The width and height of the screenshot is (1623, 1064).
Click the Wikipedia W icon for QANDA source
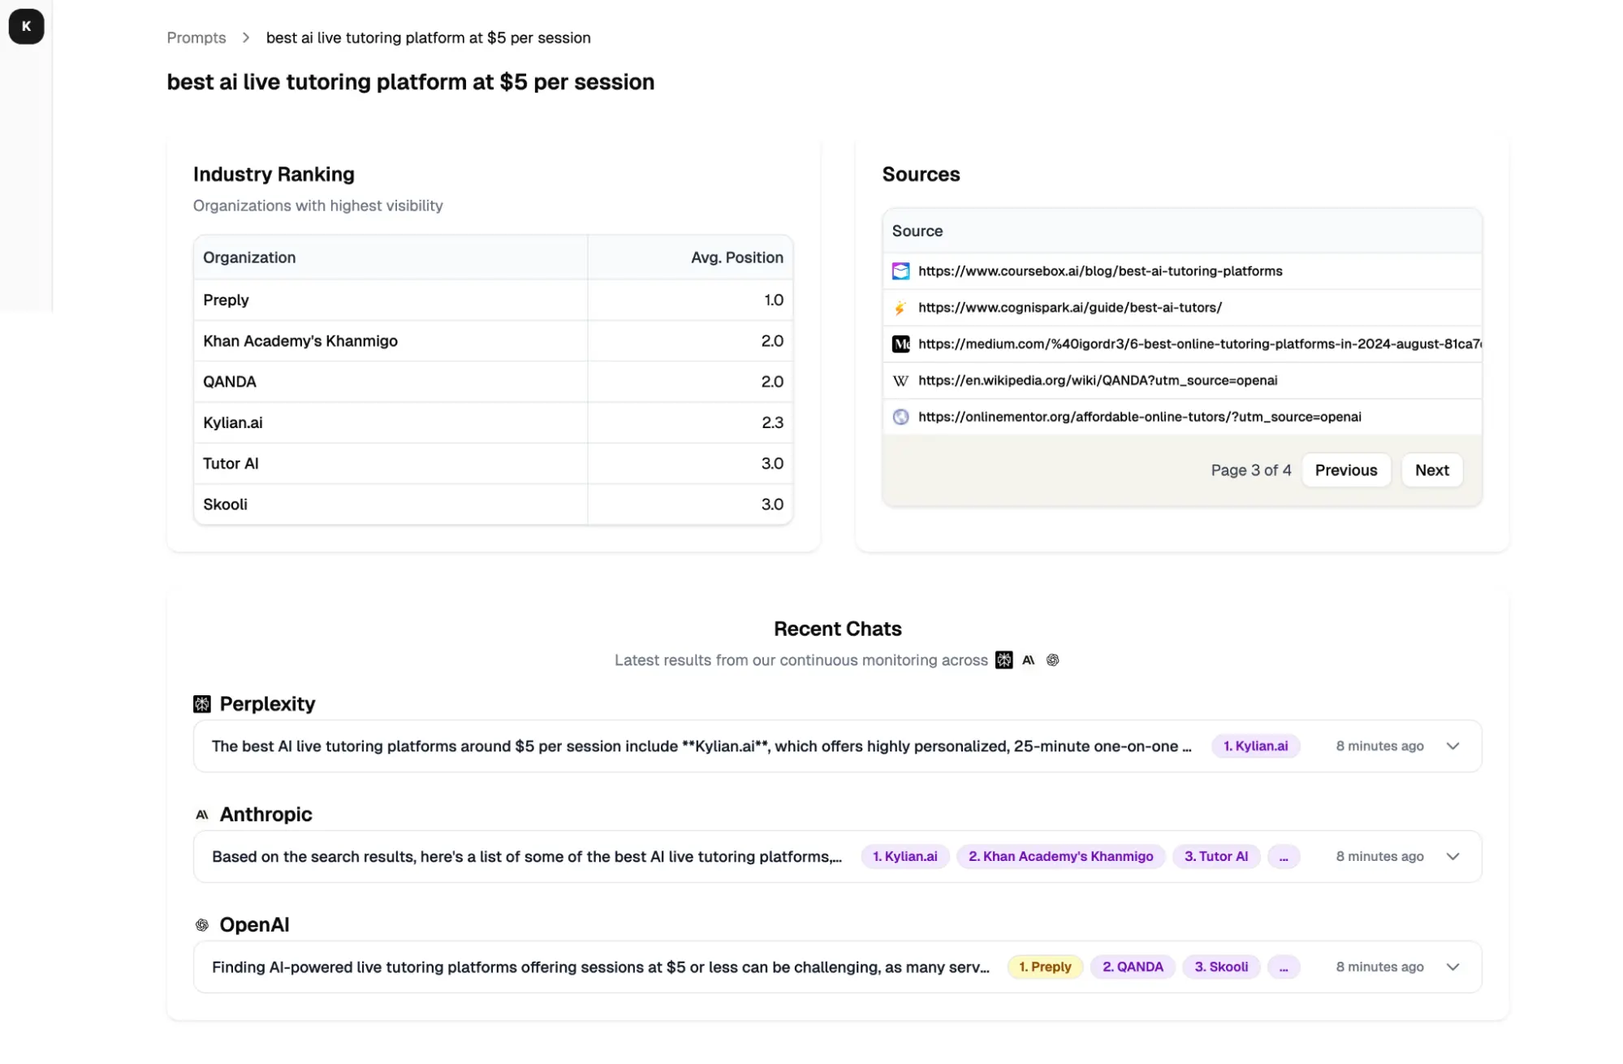click(x=900, y=380)
